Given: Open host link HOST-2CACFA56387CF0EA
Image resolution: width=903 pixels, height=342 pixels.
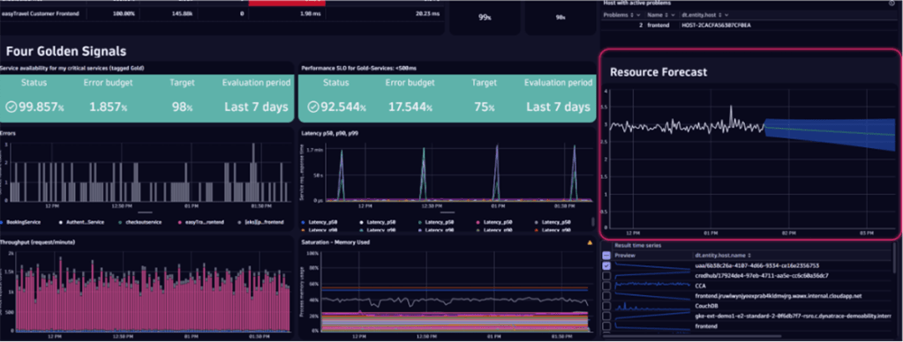Looking at the screenshot, I should [x=717, y=26].
